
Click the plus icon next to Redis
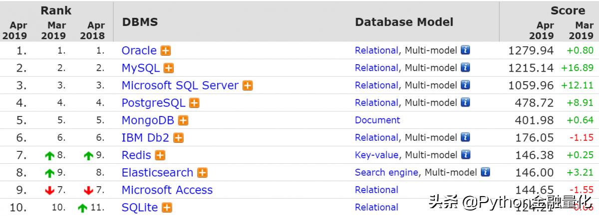point(160,155)
